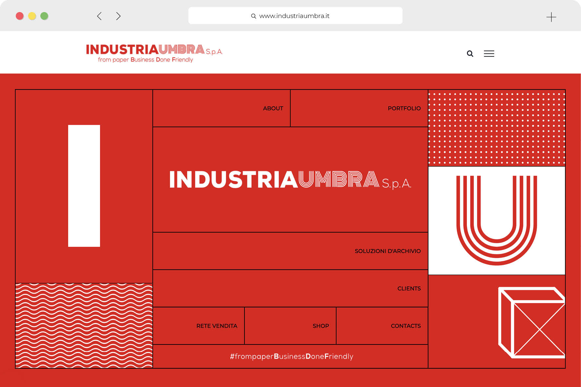Click the #frompaperBusinessDoneFriendly hashtag

tap(291, 357)
